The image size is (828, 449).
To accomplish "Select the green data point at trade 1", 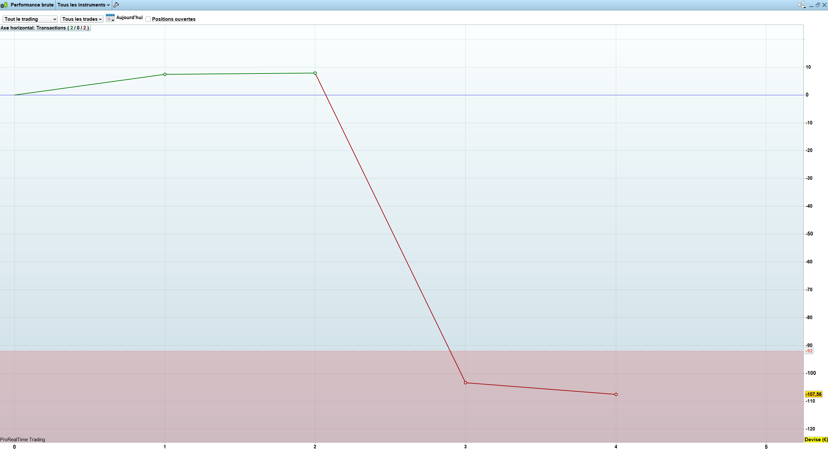I will click(165, 75).
